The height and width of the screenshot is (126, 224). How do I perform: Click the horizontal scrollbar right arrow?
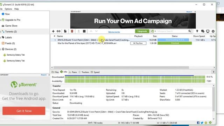(214, 68)
